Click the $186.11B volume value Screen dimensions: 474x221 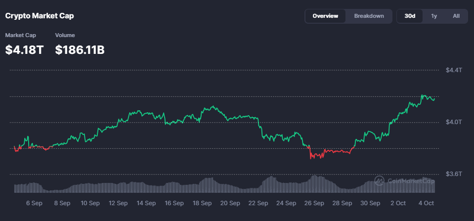click(x=80, y=49)
